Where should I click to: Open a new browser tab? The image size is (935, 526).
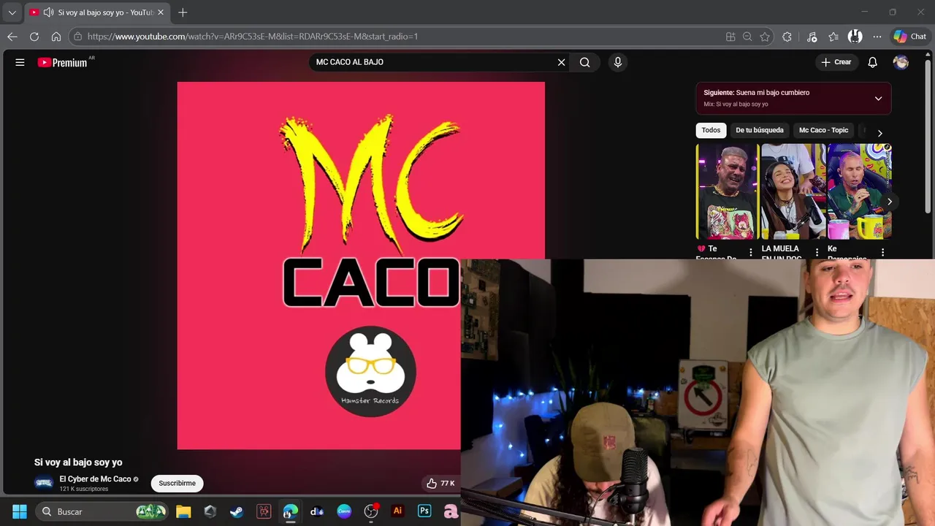(x=183, y=12)
